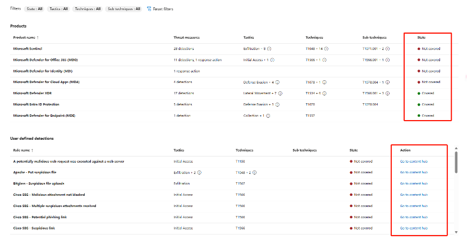This screenshot has height=239, width=467.
Task: Open the Sub techniques: All filter
Action: click(123, 9)
